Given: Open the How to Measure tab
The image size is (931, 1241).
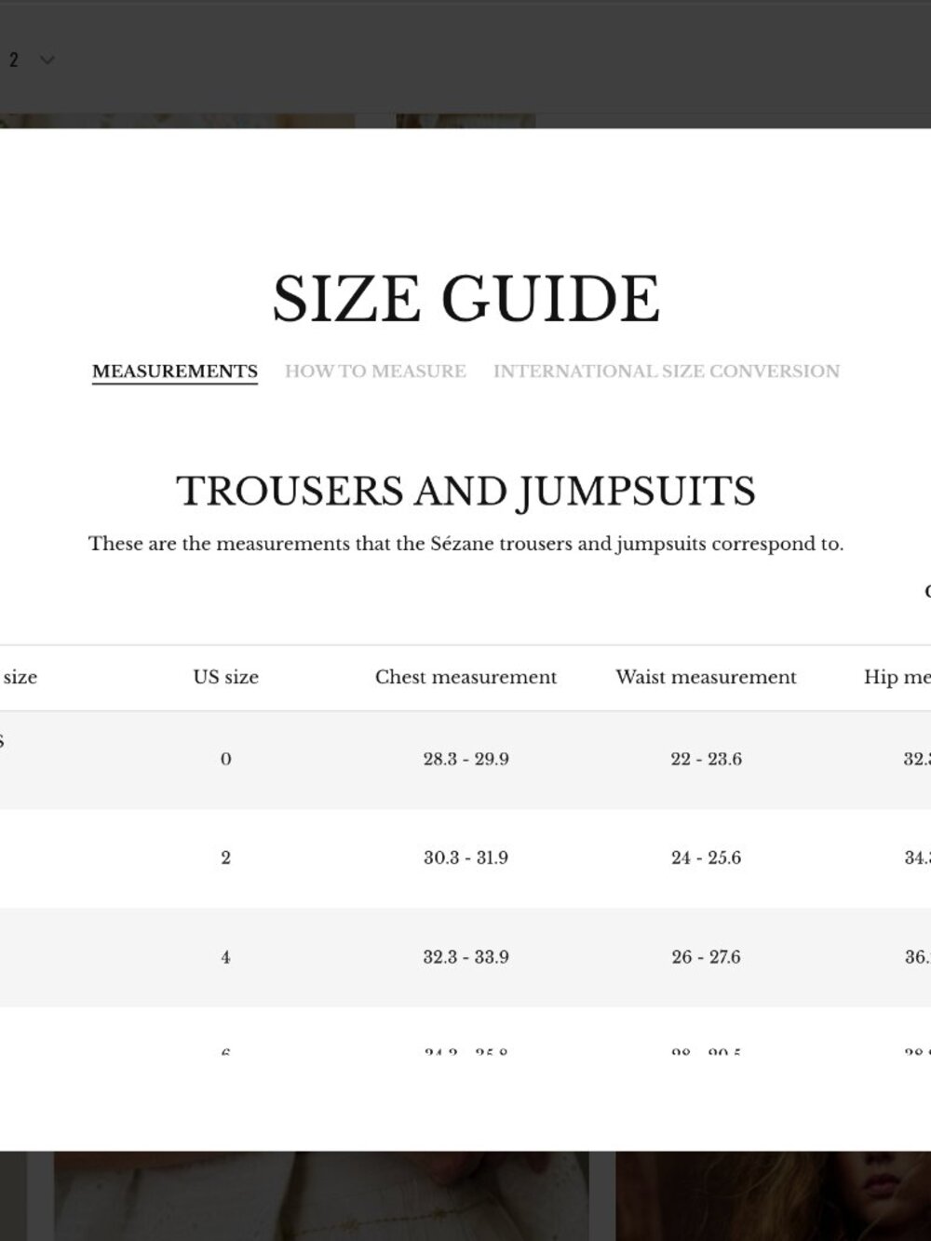Looking at the screenshot, I should tap(375, 371).
